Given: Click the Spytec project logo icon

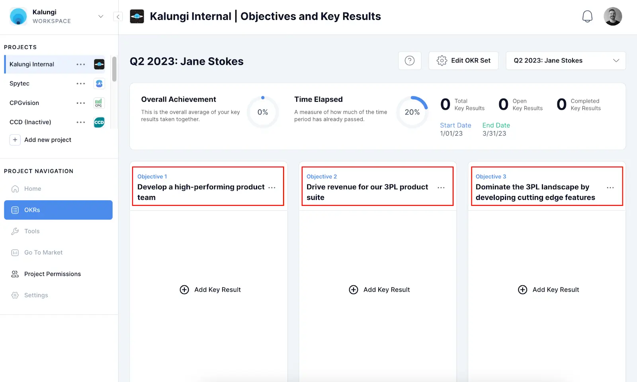Looking at the screenshot, I should coord(99,83).
